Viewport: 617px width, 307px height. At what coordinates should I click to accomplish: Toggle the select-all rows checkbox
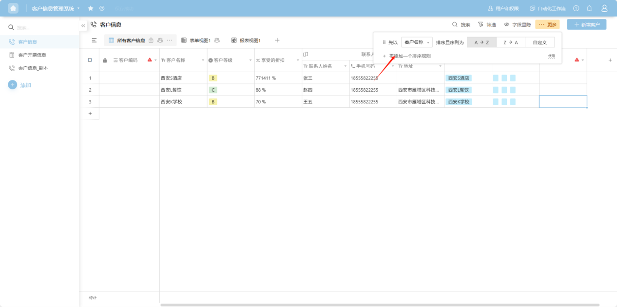coord(90,60)
